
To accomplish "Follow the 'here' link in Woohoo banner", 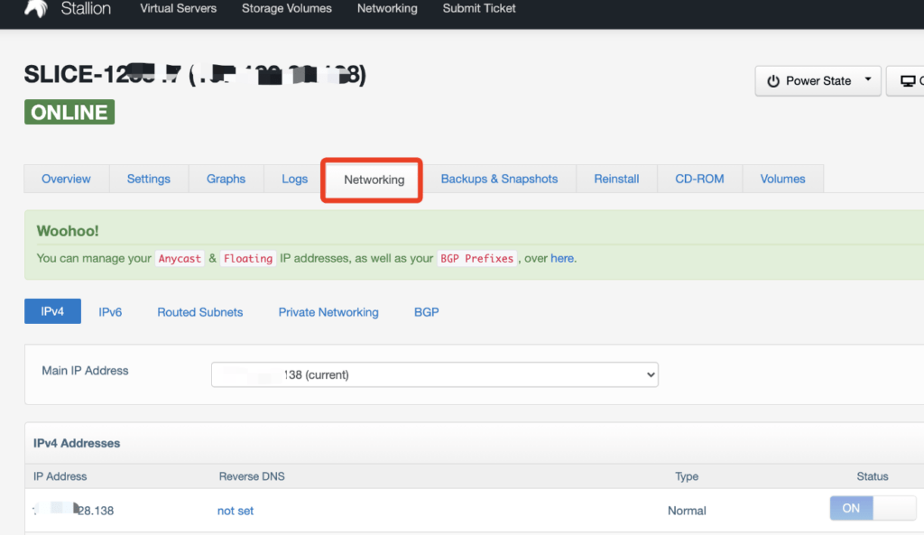I will (x=562, y=258).
